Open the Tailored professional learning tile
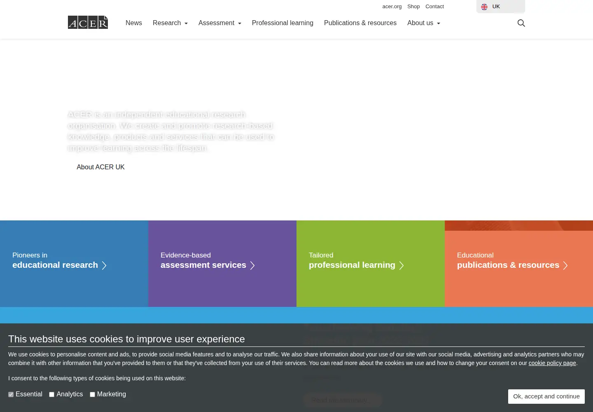The height and width of the screenshot is (412, 593). tap(371, 264)
